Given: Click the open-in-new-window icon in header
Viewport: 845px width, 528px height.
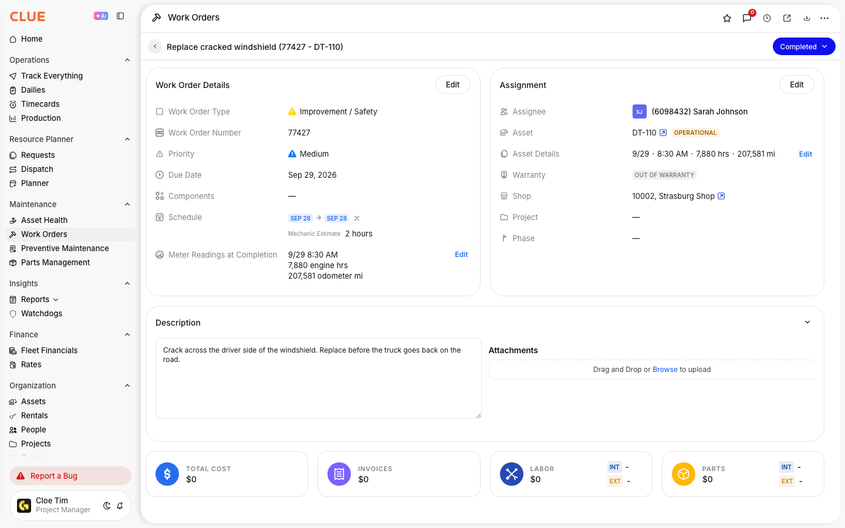Looking at the screenshot, I should tap(787, 18).
